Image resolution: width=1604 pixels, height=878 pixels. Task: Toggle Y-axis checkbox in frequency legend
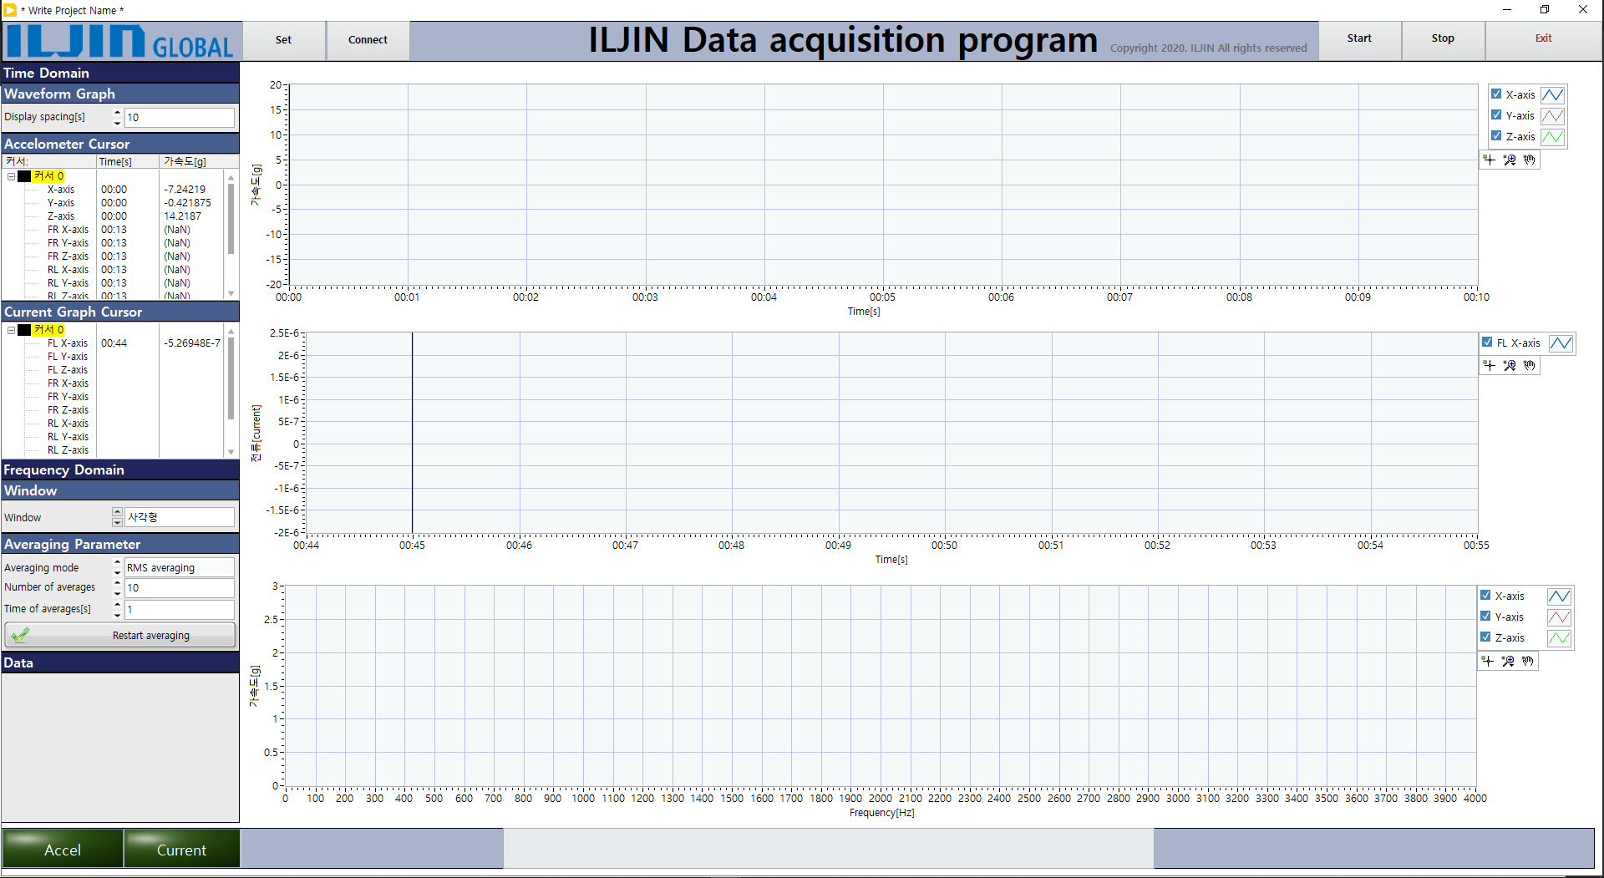(x=1485, y=617)
